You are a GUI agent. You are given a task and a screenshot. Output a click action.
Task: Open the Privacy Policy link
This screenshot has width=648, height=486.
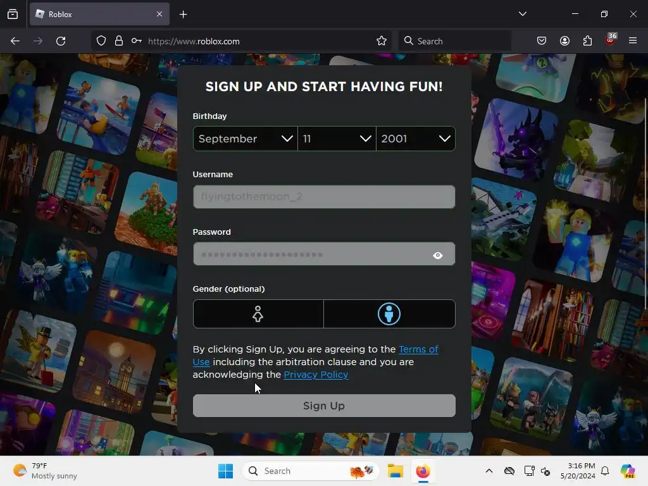click(316, 375)
